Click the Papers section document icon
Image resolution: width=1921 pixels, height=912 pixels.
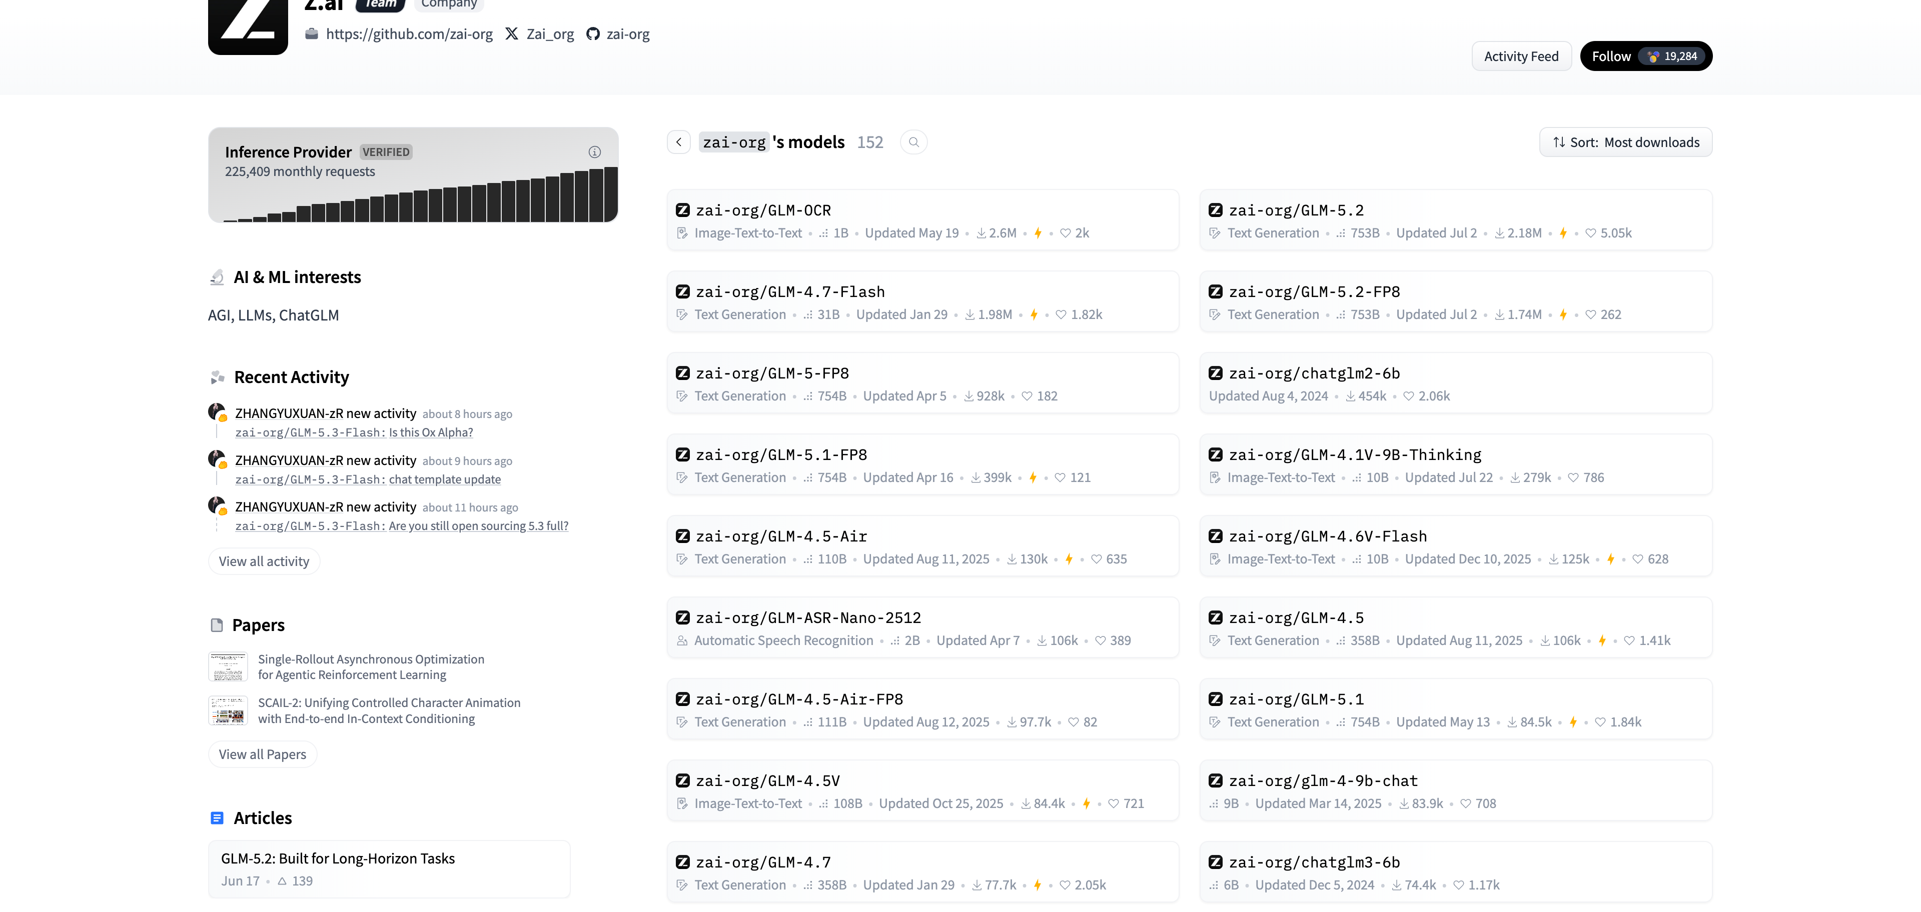click(217, 625)
